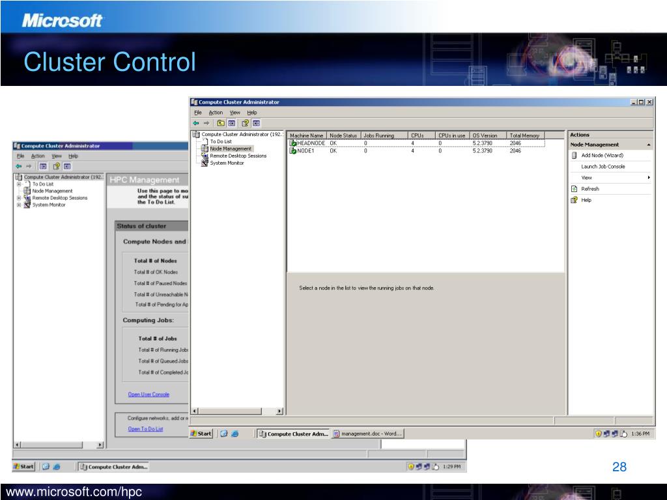Sort by Total Memory column header
This screenshot has width=667, height=500.
click(x=525, y=135)
